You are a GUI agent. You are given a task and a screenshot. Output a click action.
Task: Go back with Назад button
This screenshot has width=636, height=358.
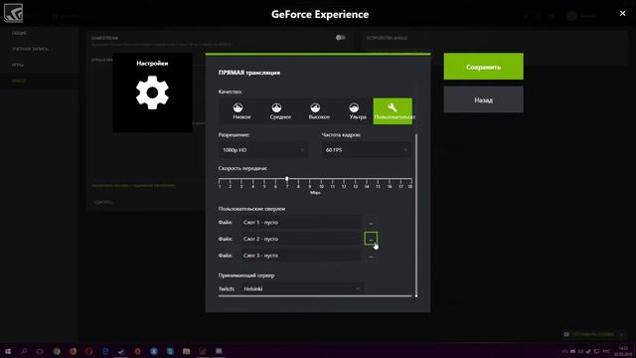point(483,99)
